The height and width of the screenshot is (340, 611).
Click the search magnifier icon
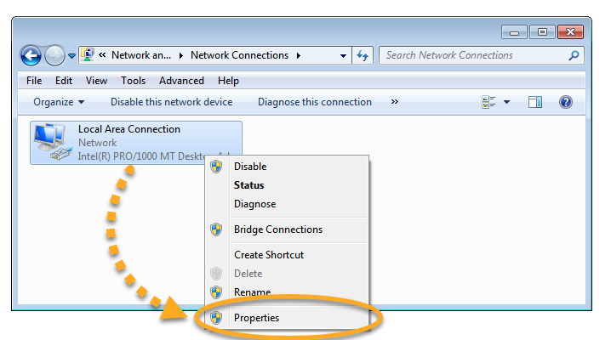click(574, 56)
